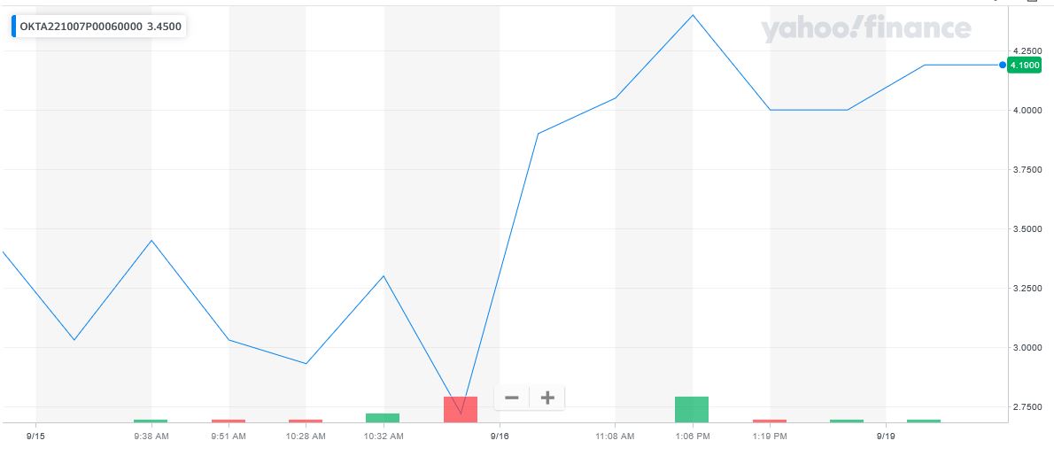Click the blue dot at line end

[x=1002, y=65]
